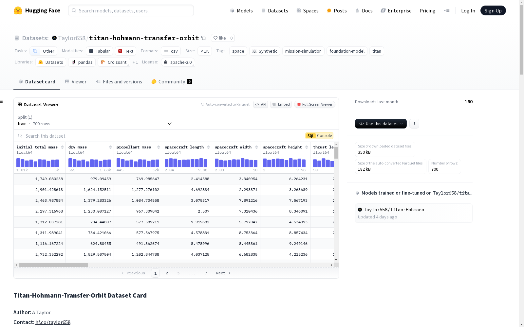The image size is (524, 327).
Task: Switch to the Community tab
Action: point(172,82)
